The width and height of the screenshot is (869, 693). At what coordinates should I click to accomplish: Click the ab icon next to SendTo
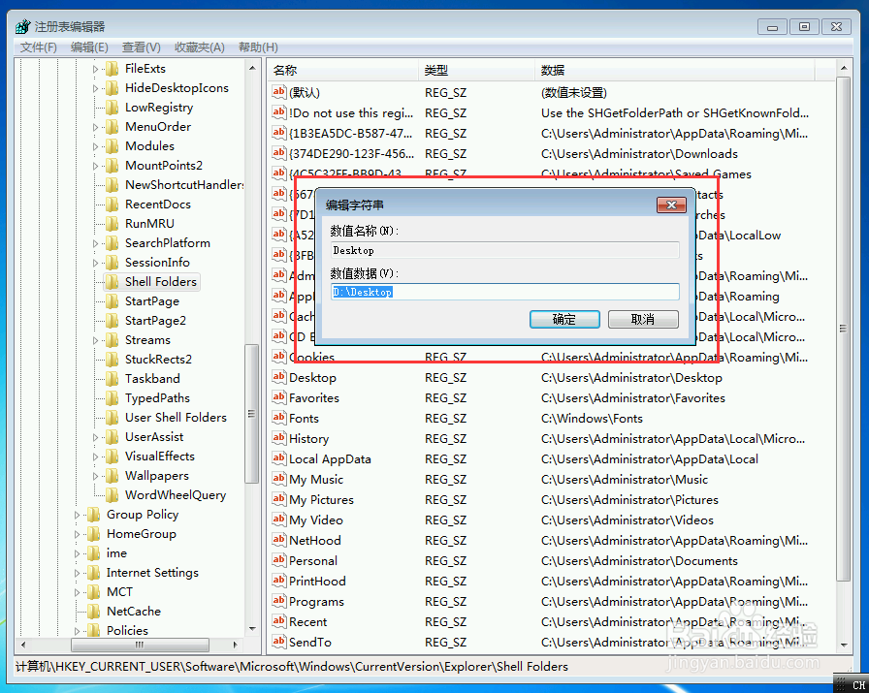point(279,642)
